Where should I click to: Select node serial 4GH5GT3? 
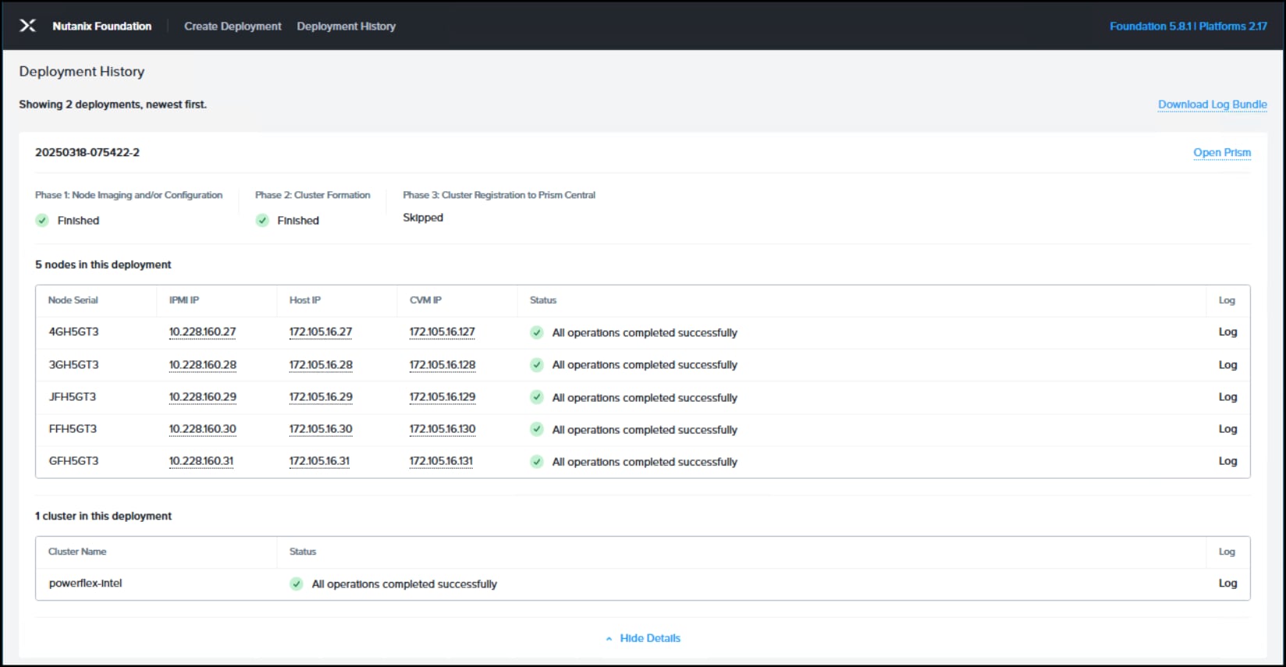tap(74, 332)
